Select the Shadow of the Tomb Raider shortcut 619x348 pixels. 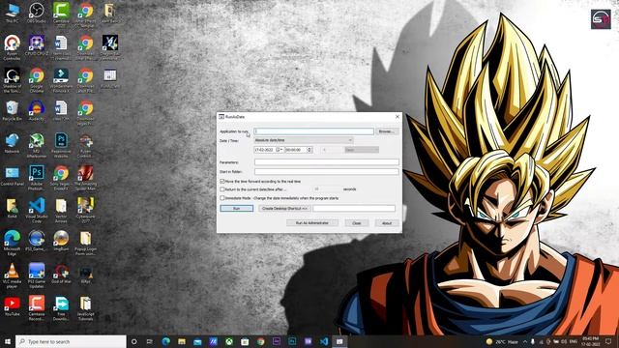(12, 80)
